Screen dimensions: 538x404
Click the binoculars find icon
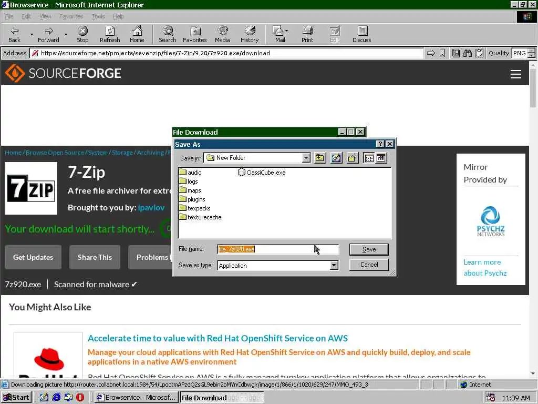point(467,53)
